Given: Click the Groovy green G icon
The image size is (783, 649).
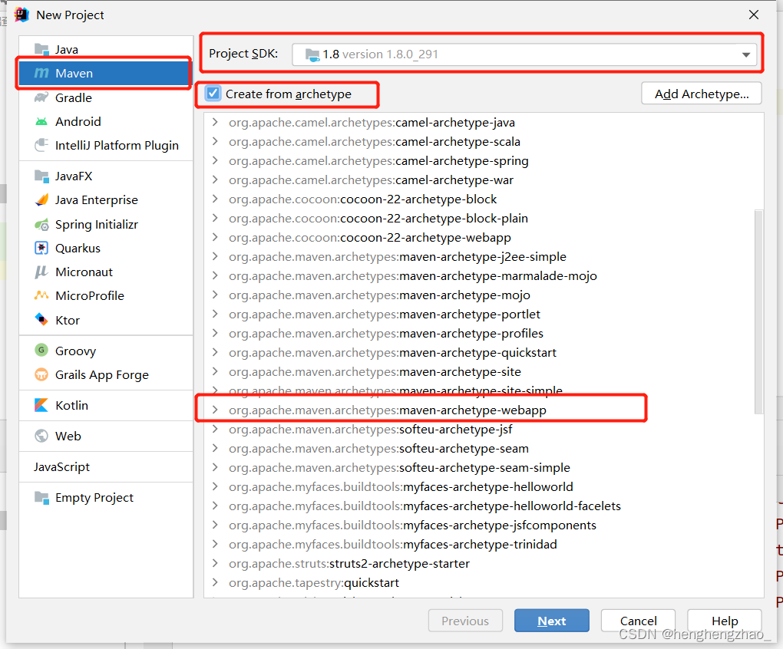Looking at the screenshot, I should (41, 350).
